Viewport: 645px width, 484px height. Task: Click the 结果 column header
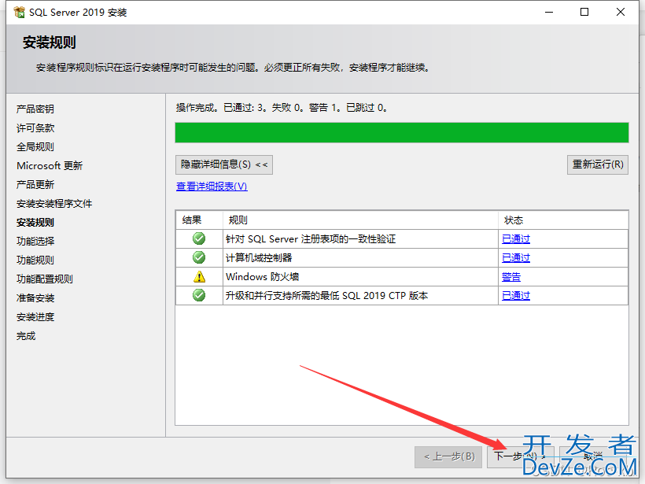pos(199,220)
